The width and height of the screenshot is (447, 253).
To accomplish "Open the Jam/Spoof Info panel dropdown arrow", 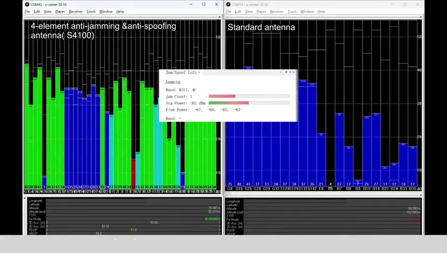I will tap(281, 72).
